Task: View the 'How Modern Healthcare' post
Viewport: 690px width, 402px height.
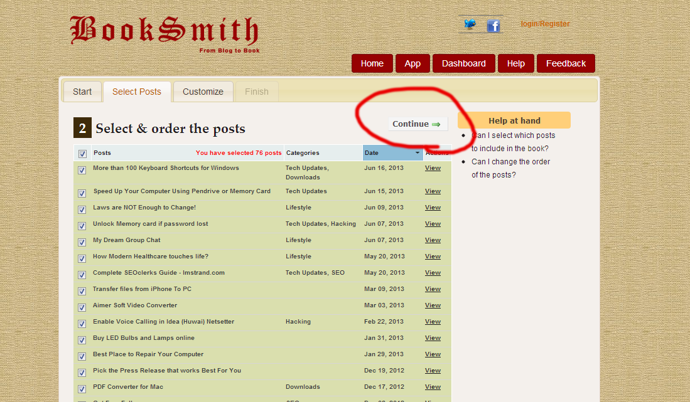Action: pyautogui.click(x=433, y=256)
